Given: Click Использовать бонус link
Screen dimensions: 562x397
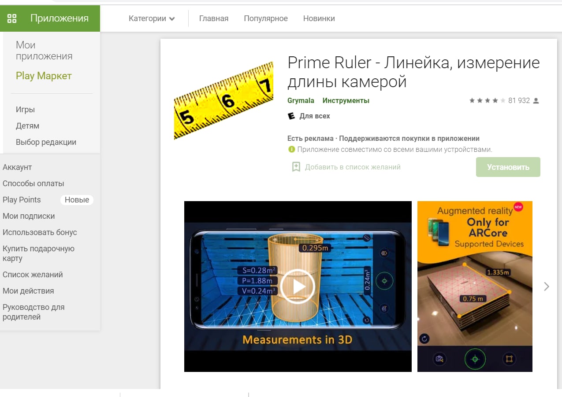Looking at the screenshot, I should pos(40,232).
